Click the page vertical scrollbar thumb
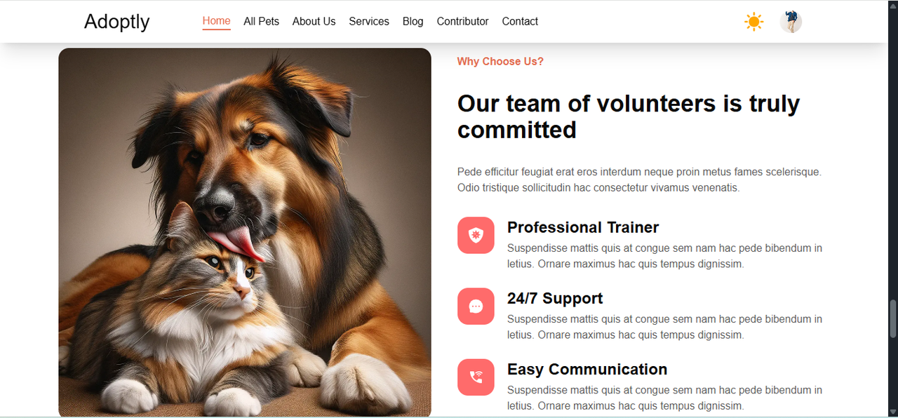The width and height of the screenshot is (898, 418). pos(893,319)
